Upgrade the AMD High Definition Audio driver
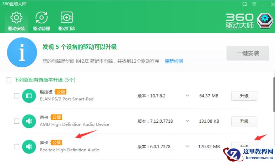 (244, 121)
